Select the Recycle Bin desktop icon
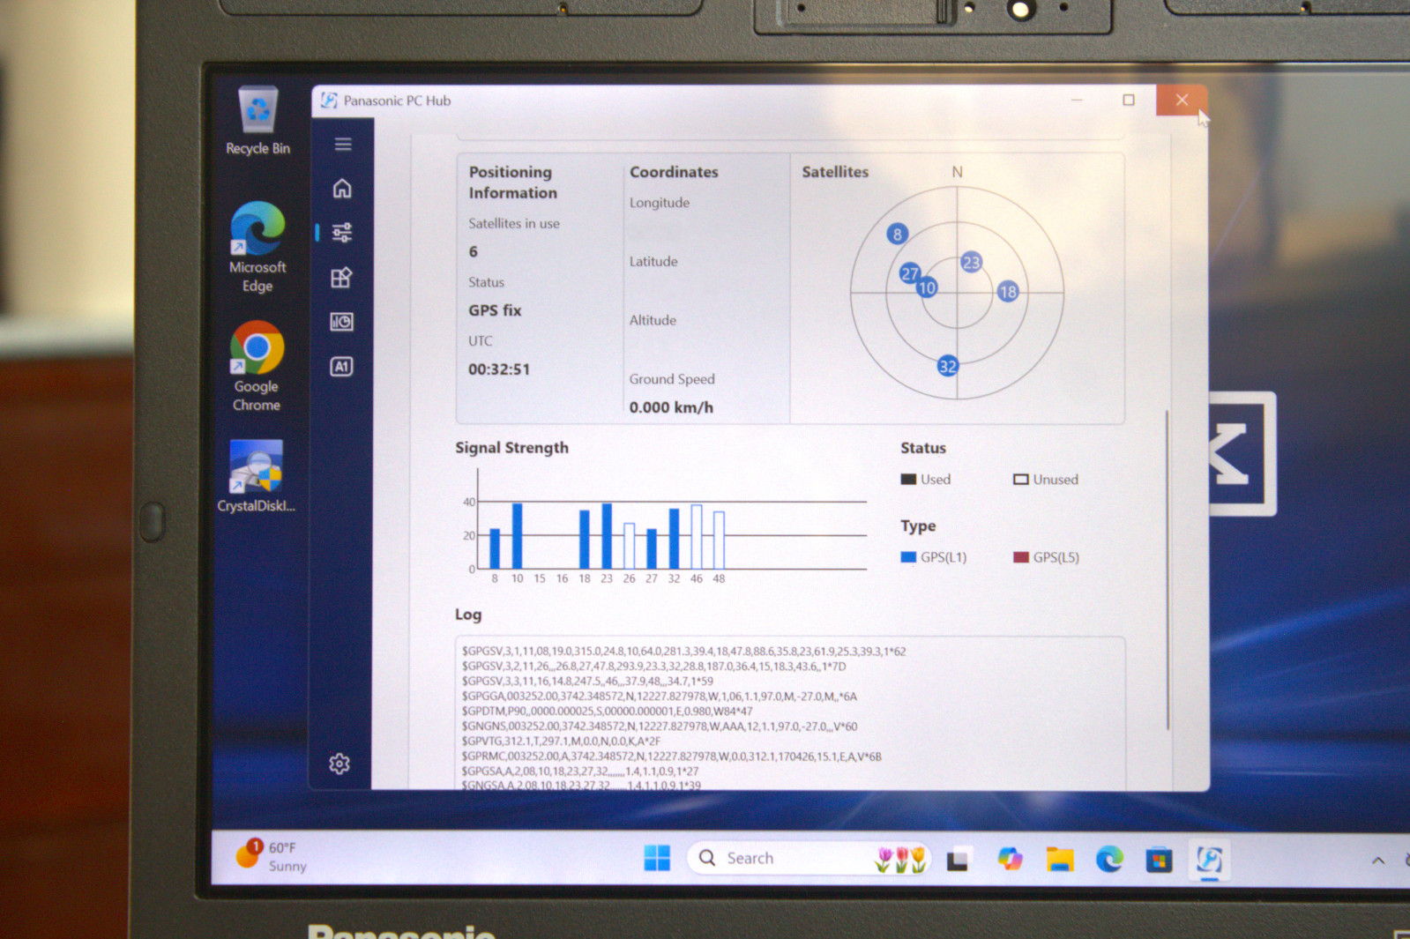 point(257,121)
